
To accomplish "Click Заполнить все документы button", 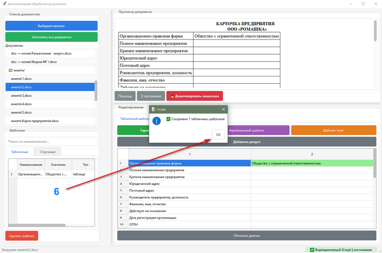I will click(51, 37).
